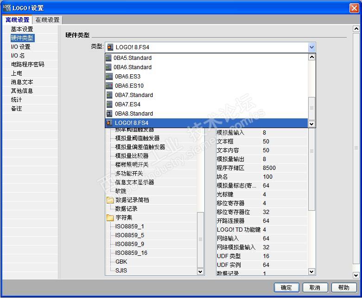The image size is (362, 298).
Task: Click scroll-up arrow of main dialog scrollbar
Action: 356,29
